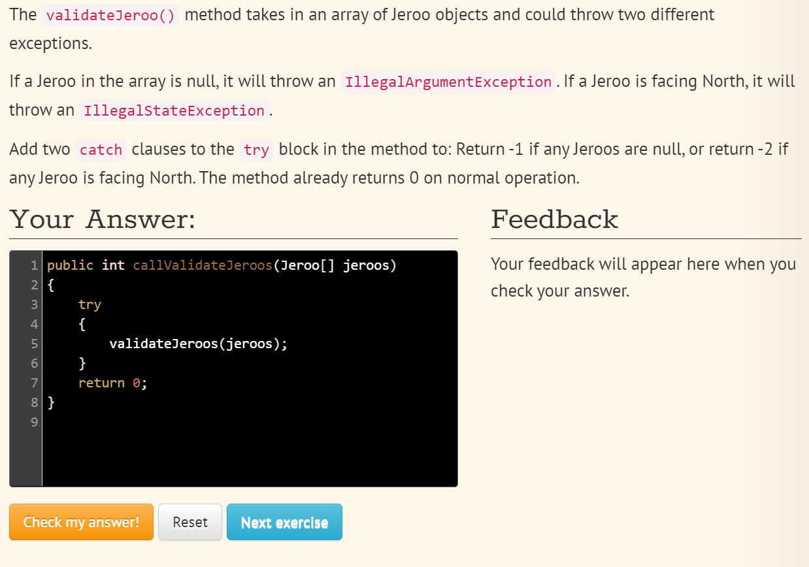This screenshot has width=809, height=567.
Task: Place cursor on the validateJeroos(jeroos); line
Action: [198, 343]
